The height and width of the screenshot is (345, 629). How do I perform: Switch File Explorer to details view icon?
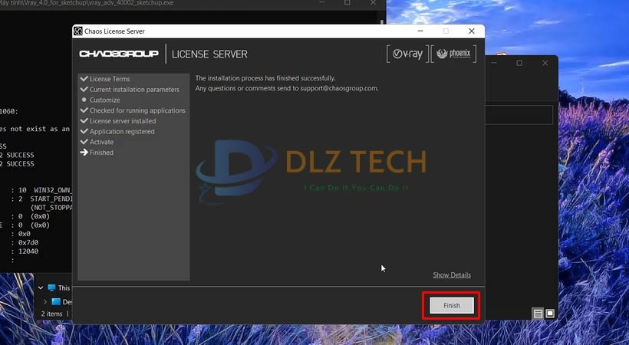538,314
